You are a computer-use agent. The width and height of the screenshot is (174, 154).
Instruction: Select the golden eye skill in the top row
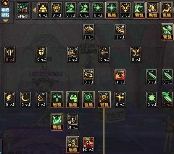(56, 10)
